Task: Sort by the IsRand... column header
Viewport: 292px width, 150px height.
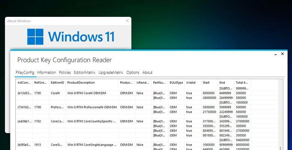Action: pyautogui.click(x=143, y=82)
